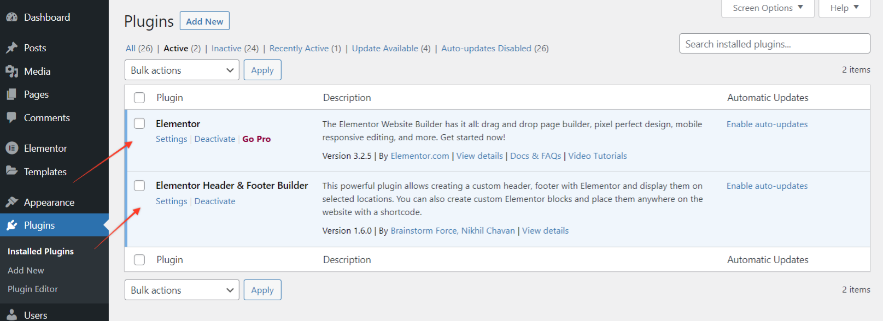Click the Comments speech bubble icon

[x=11, y=117]
